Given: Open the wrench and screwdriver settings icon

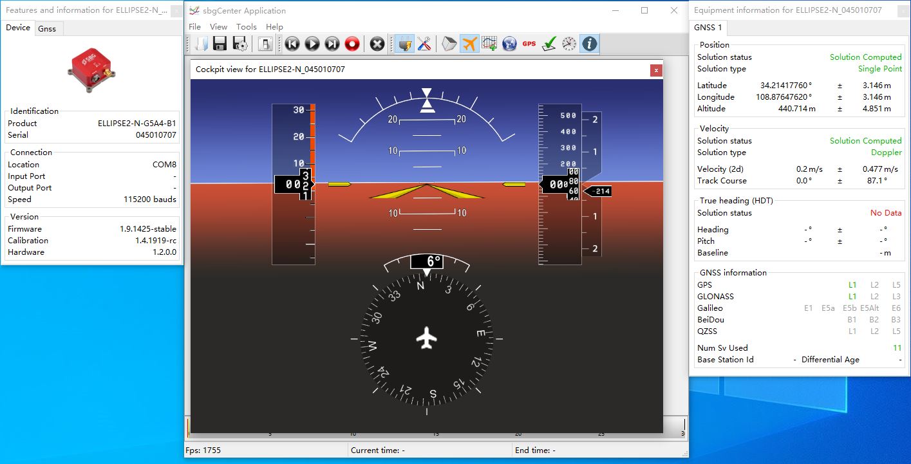Looking at the screenshot, I should (x=424, y=44).
